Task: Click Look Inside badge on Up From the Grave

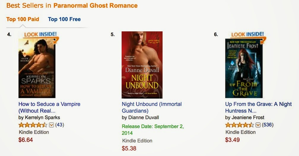Action: click(x=247, y=35)
